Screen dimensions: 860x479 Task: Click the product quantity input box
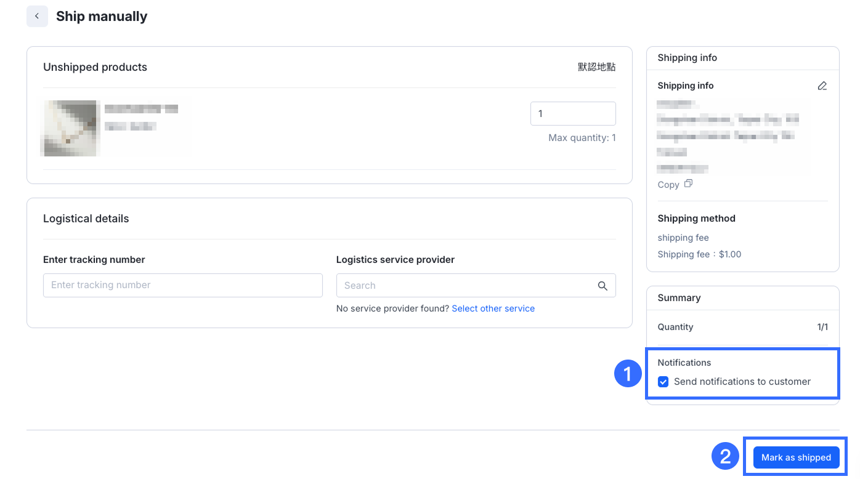[x=572, y=114]
